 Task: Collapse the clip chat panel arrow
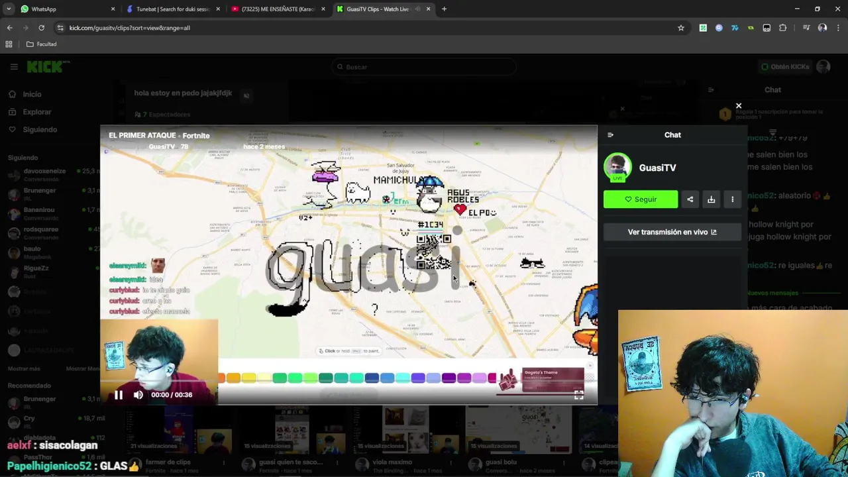click(x=610, y=135)
